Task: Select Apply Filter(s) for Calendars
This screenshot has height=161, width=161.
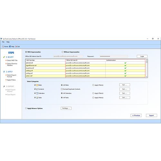Action: point(93,93)
